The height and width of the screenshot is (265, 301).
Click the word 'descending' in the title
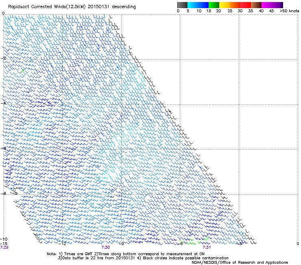point(124,7)
